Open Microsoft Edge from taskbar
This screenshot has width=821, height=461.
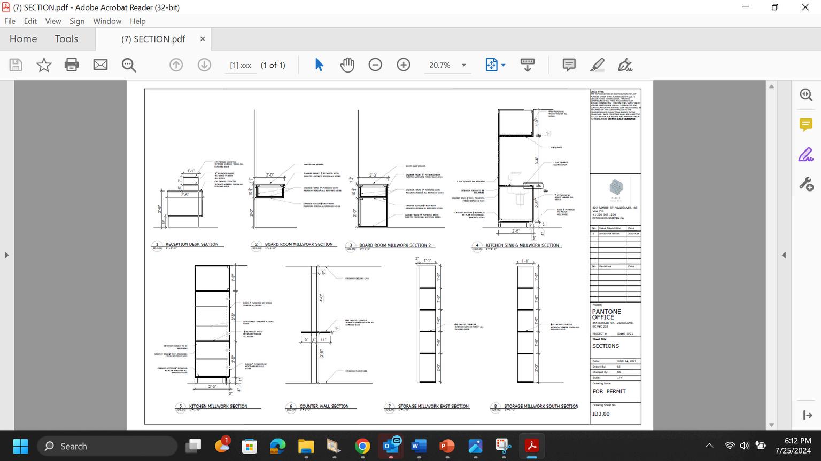[x=278, y=446]
